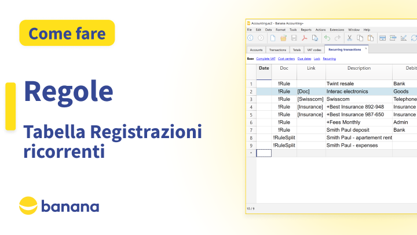Open the Recurring view link
Viewport: 417px width, 235px height.
click(x=329, y=59)
